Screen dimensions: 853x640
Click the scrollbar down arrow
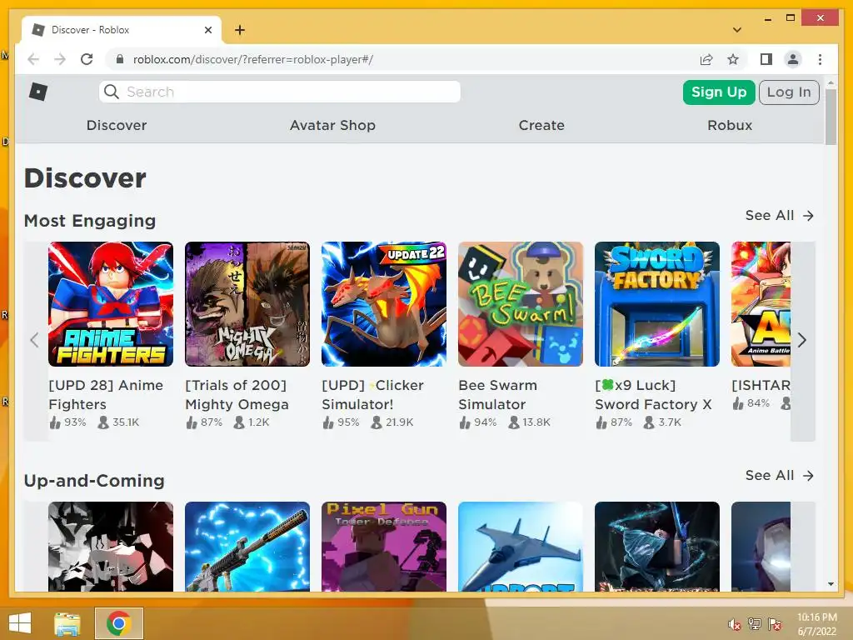831,584
